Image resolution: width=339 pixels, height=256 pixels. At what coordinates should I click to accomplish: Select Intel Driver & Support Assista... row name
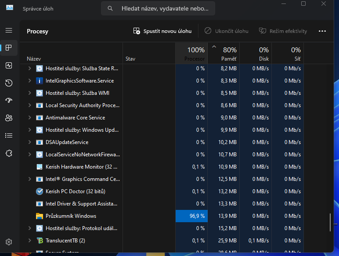pos(82,204)
